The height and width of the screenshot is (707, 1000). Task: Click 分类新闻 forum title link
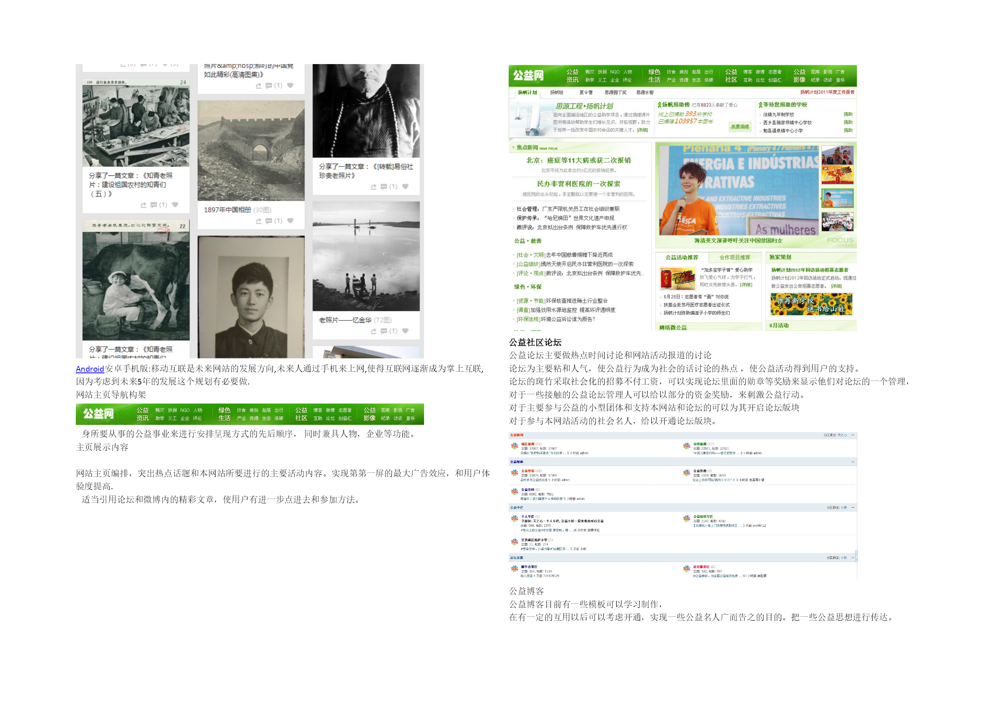point(699,444)
